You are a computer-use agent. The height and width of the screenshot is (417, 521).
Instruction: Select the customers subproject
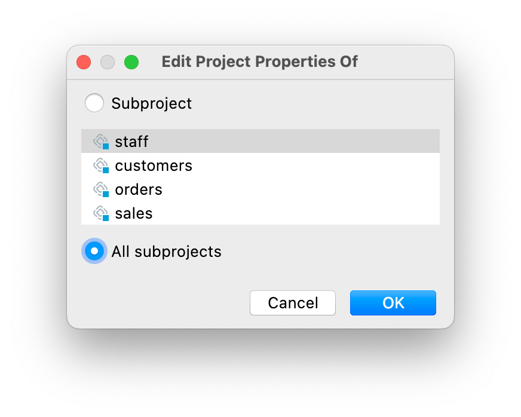154,165
